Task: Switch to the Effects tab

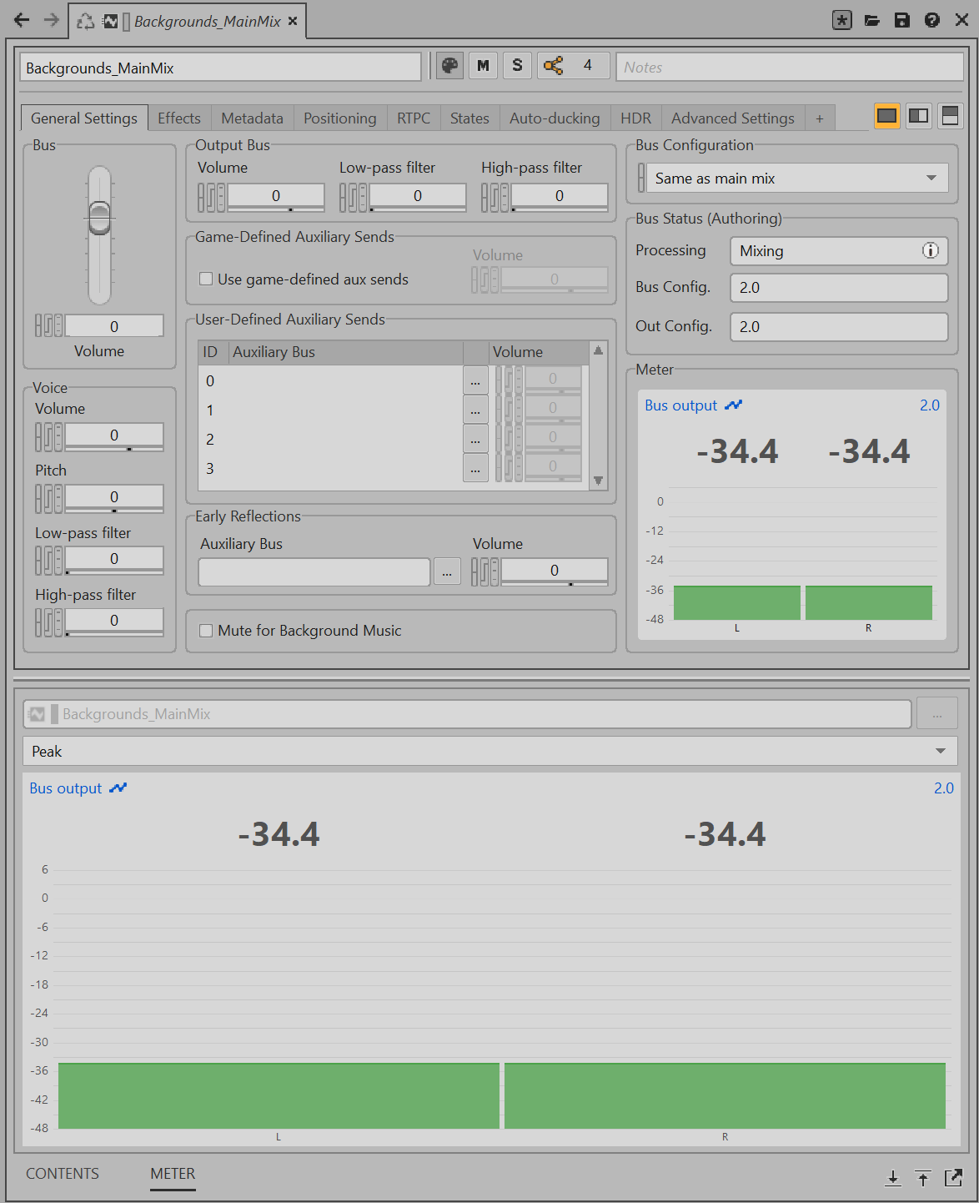Action: coord(178,118)
